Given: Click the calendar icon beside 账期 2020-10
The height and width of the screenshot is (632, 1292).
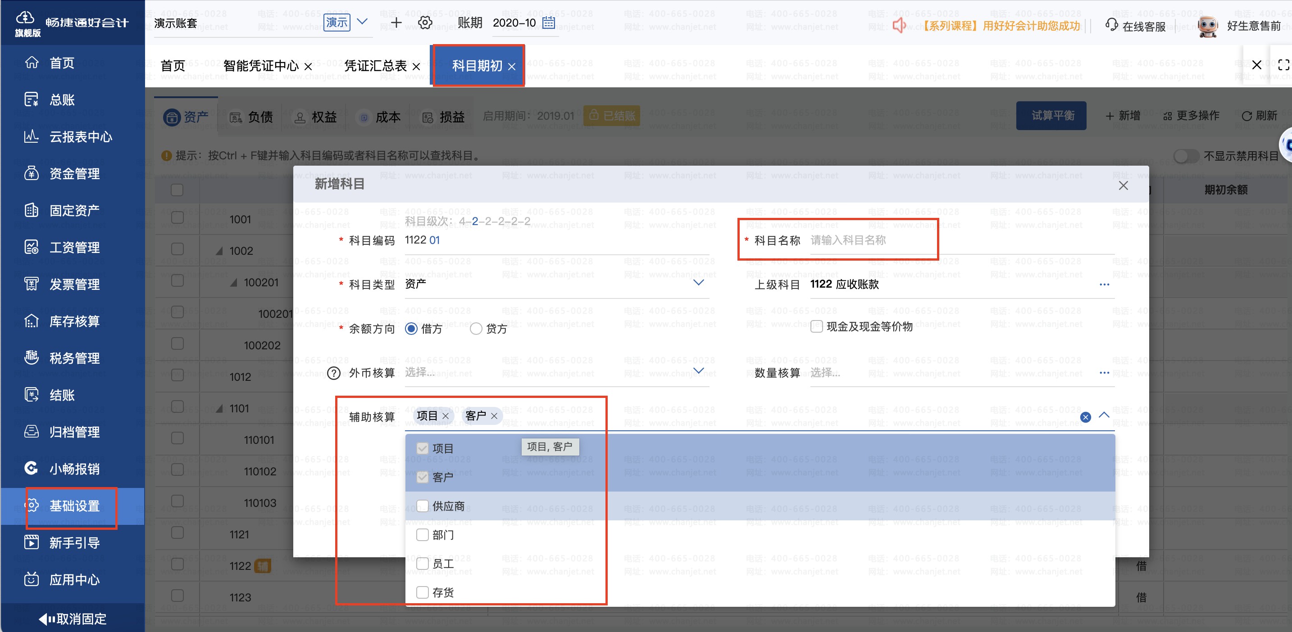Looking at the screenshot, I should point(549,23).
